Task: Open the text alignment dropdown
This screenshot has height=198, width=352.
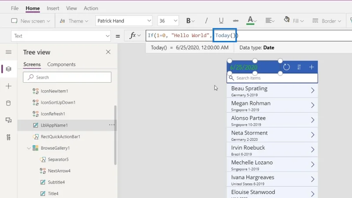Action: click(x=270, y=21)
